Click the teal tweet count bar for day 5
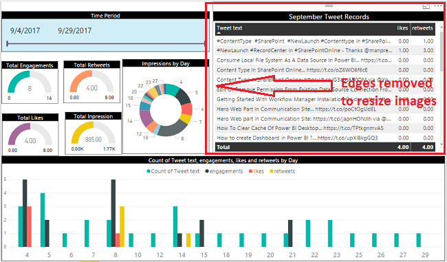Screen dimensions: 447x262 tap(43, 220)
